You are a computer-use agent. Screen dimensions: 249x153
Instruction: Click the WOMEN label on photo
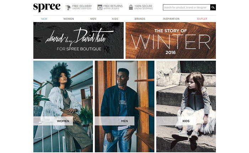pos(63,121)
